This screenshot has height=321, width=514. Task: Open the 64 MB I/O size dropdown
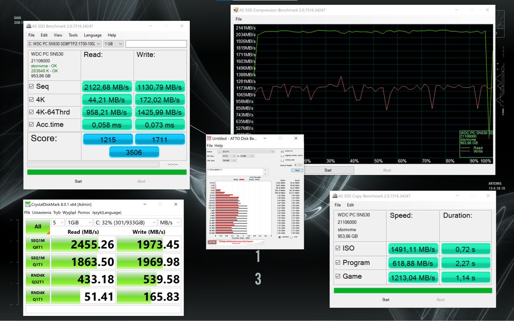click(247, 156)
